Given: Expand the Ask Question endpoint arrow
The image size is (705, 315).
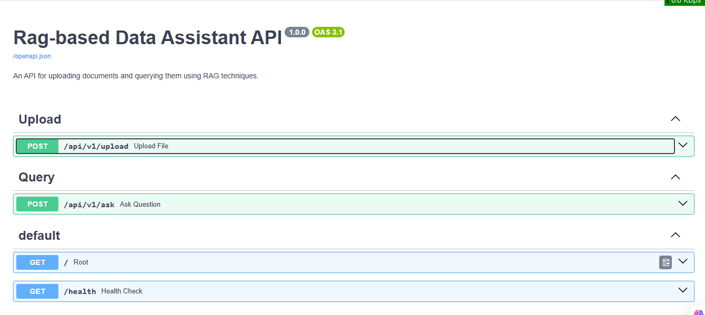Looking at the screenshot, I should pyautogui.click(x=683, y=204).
